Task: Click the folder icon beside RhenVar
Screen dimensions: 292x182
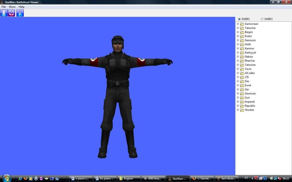Action: point(242,61)
